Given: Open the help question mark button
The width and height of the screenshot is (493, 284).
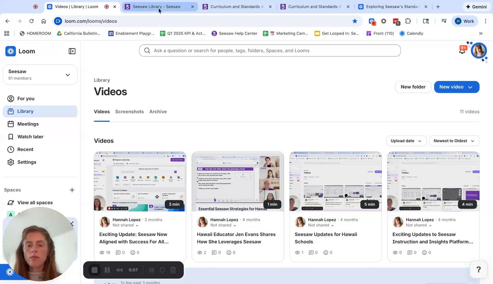Looking at the screenshot, I should (479, 269).
